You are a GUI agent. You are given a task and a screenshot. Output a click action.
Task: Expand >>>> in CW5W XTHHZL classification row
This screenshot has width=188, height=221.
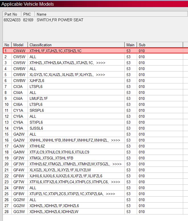tap(101, 63)
